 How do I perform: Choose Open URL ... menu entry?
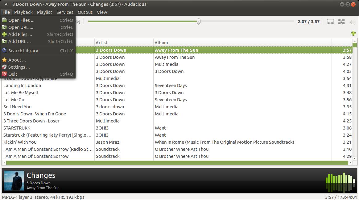pyautogui.click(x=38, y=27)
